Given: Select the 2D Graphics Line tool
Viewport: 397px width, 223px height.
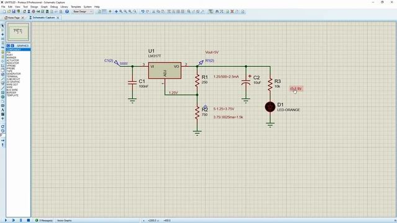Looking at the screenshot, I should point(2,88).
